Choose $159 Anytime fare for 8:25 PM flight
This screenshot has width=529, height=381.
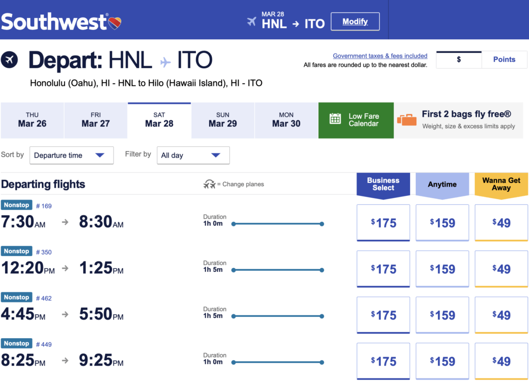tap(442, 361)
